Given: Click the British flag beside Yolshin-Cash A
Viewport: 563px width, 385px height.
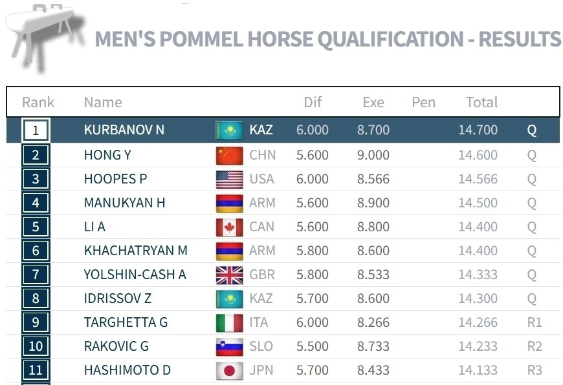Looking at the screenshot, I should pos(229,275).
